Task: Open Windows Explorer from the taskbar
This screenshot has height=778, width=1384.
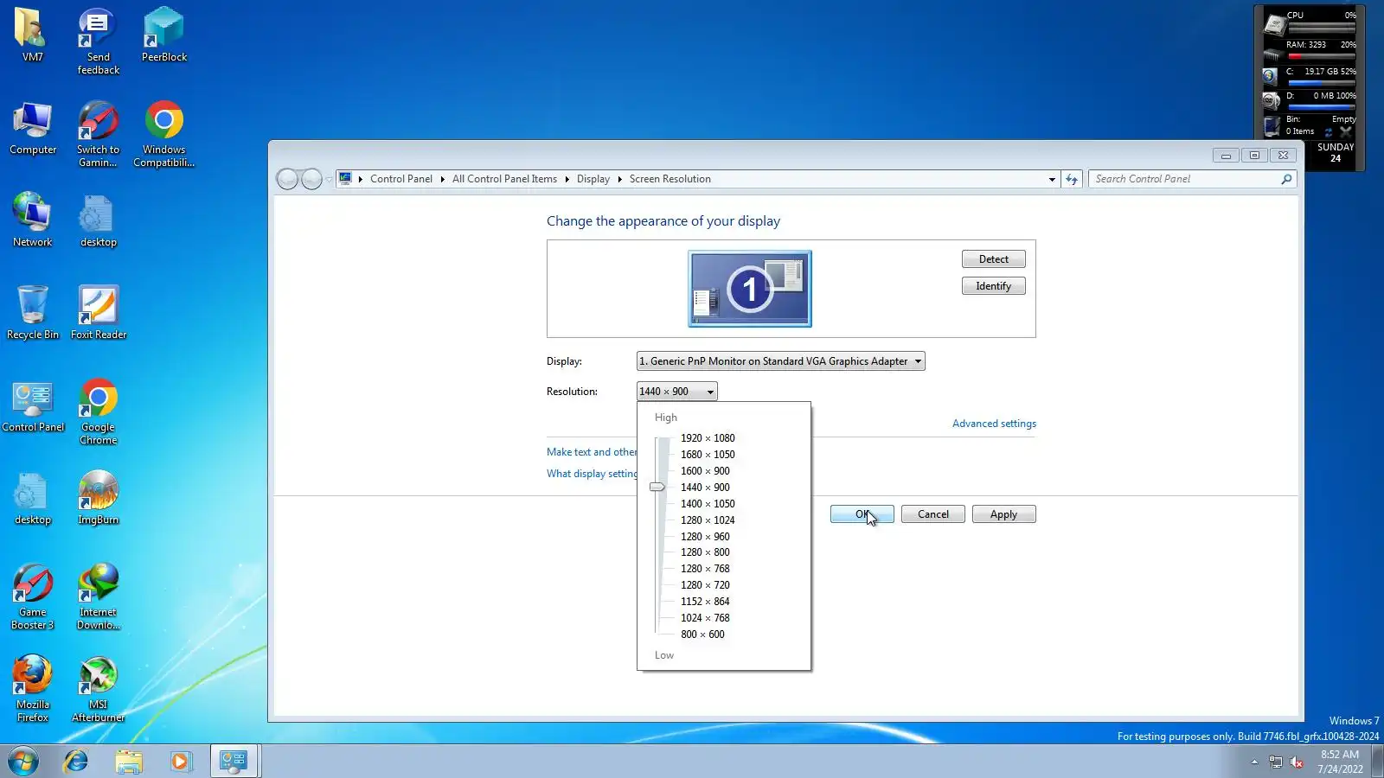Action: point(128,762)
